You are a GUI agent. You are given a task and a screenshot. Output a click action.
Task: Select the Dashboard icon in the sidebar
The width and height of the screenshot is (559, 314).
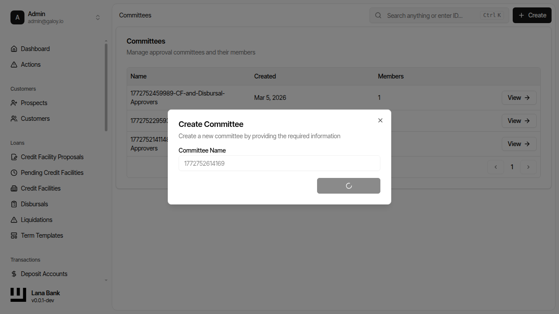tap(14, 48)
